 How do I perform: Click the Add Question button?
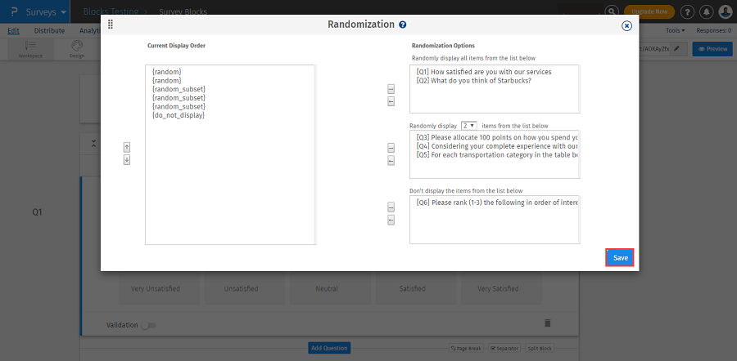(x=329, y=348)
